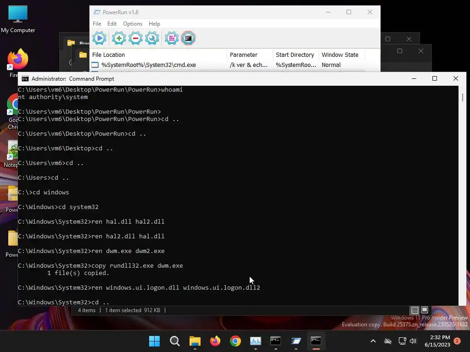Tick the checkbox beside the cmd.exe entry

point(95,65)
